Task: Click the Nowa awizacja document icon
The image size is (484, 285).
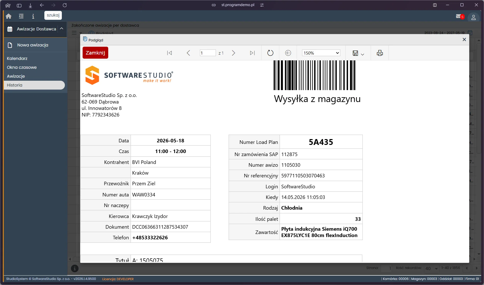Action: [10, 45]
